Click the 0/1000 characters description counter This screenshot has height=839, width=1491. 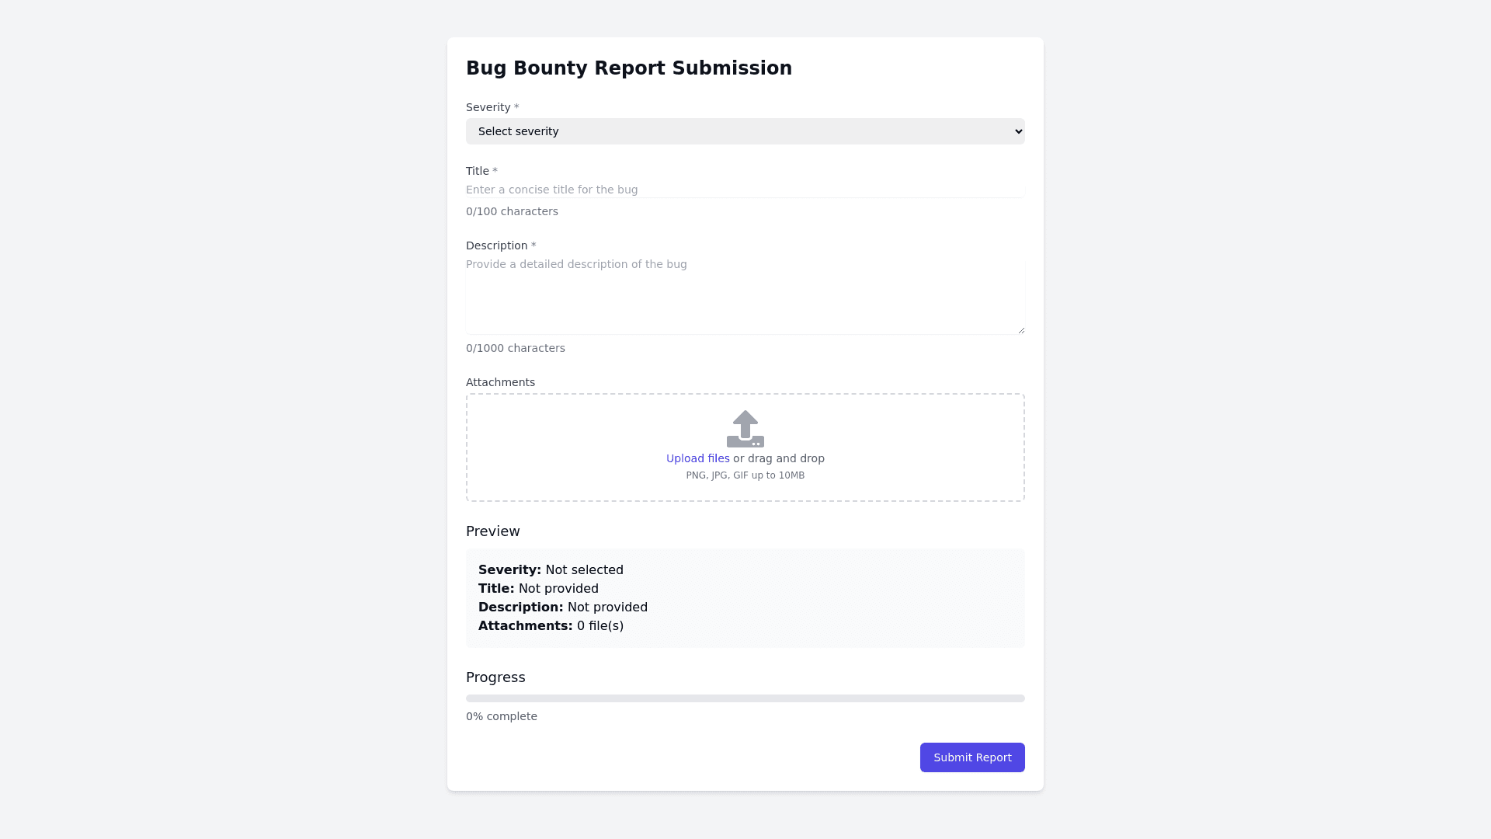click(x=515, y=348)
